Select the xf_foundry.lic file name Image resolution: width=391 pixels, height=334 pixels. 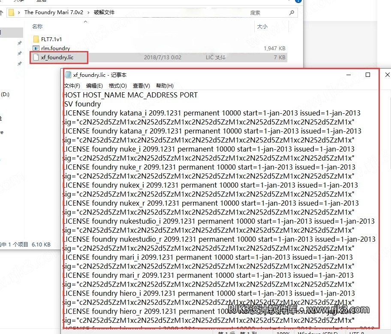tap(57, 57)
